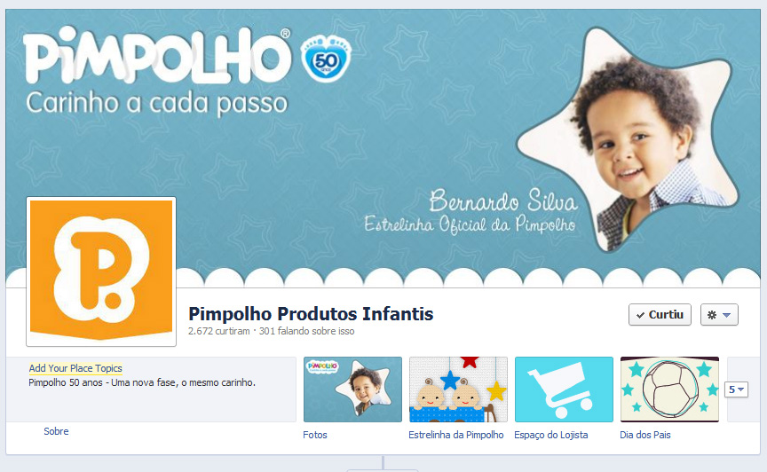Open the shopping cart Espaço do Lojista tile
The image size is (767, 472).
pyautogui.click(x=564, y=389)
